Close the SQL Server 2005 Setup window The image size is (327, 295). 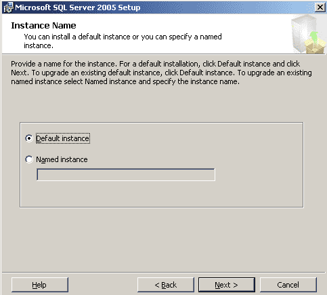320,7
